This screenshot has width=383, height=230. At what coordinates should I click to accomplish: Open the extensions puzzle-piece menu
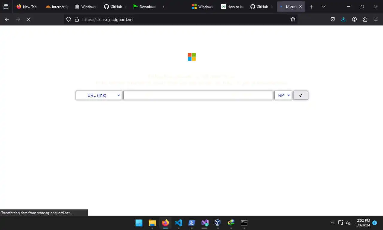pyautogui.click(x=365, y=19)
